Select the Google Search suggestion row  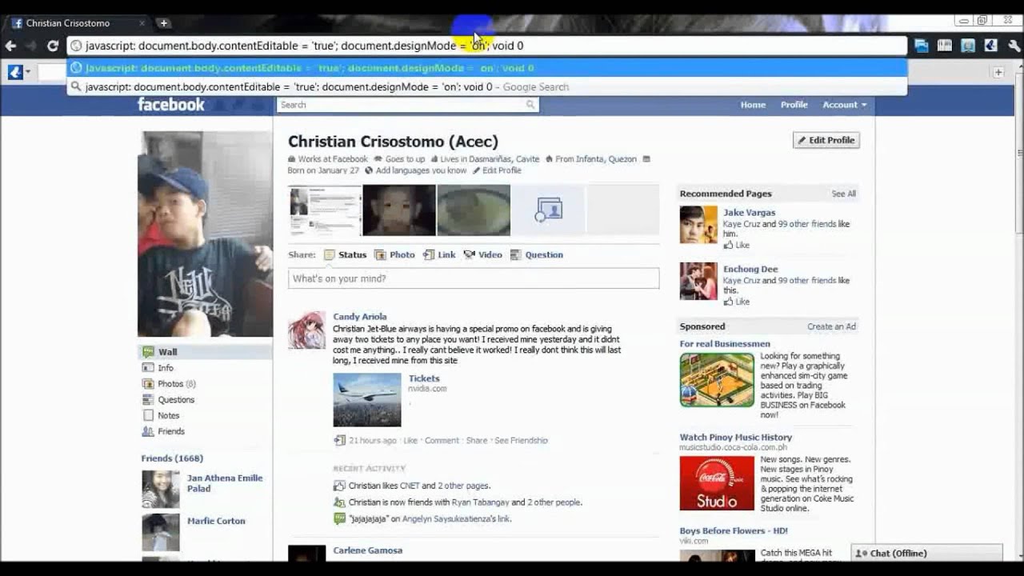click(487, 86)
